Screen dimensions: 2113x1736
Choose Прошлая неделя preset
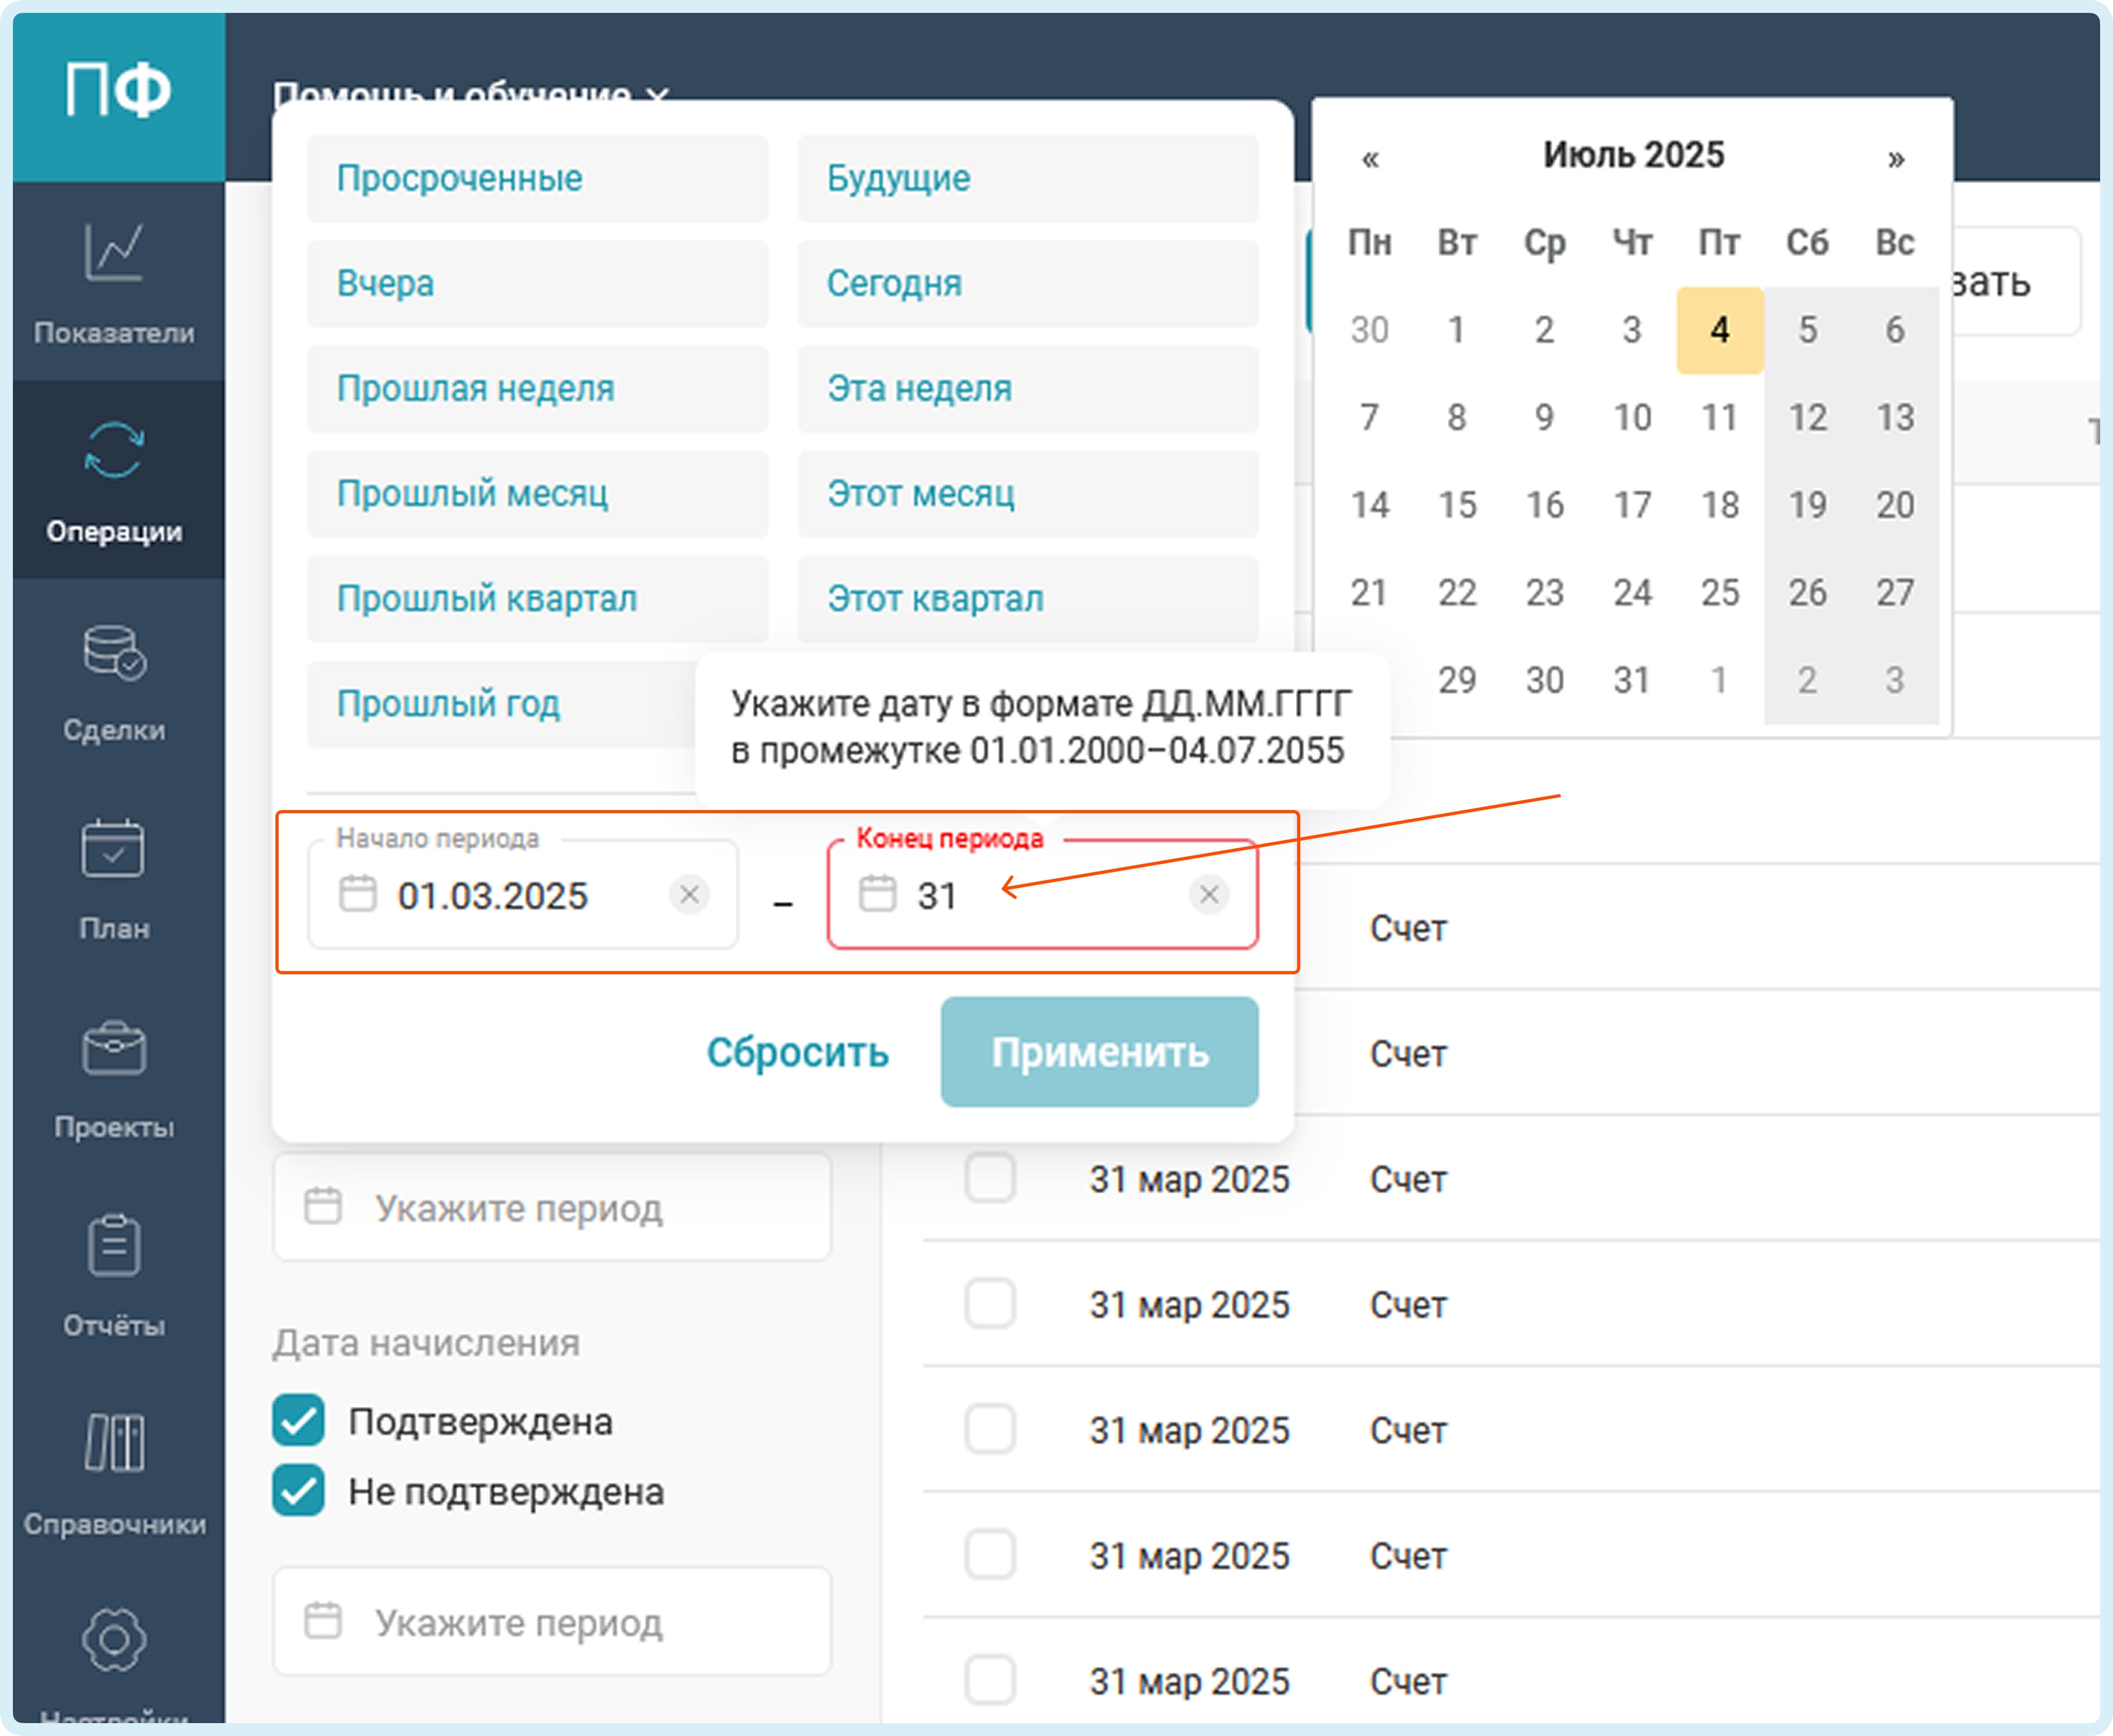coord(538,388)
